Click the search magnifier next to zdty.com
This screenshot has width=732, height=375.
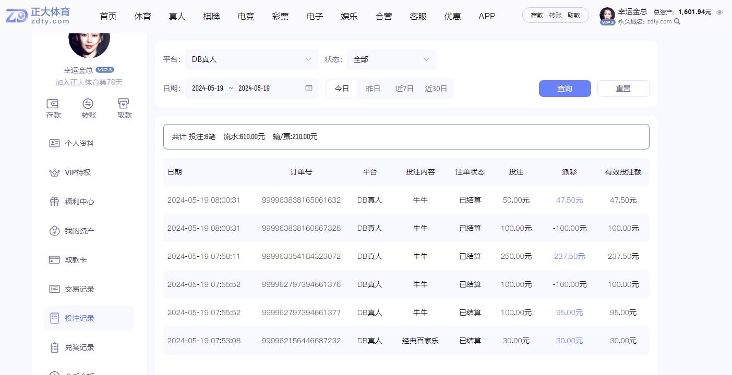tap(677, 22)
